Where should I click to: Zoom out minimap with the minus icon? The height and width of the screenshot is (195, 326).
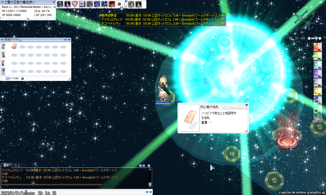tap(313, 38)
